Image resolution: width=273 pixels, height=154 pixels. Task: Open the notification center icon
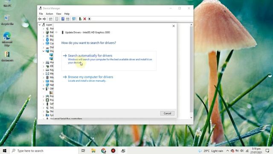click(x=267, y=151)
